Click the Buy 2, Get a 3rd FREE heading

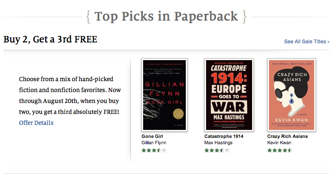50,40
